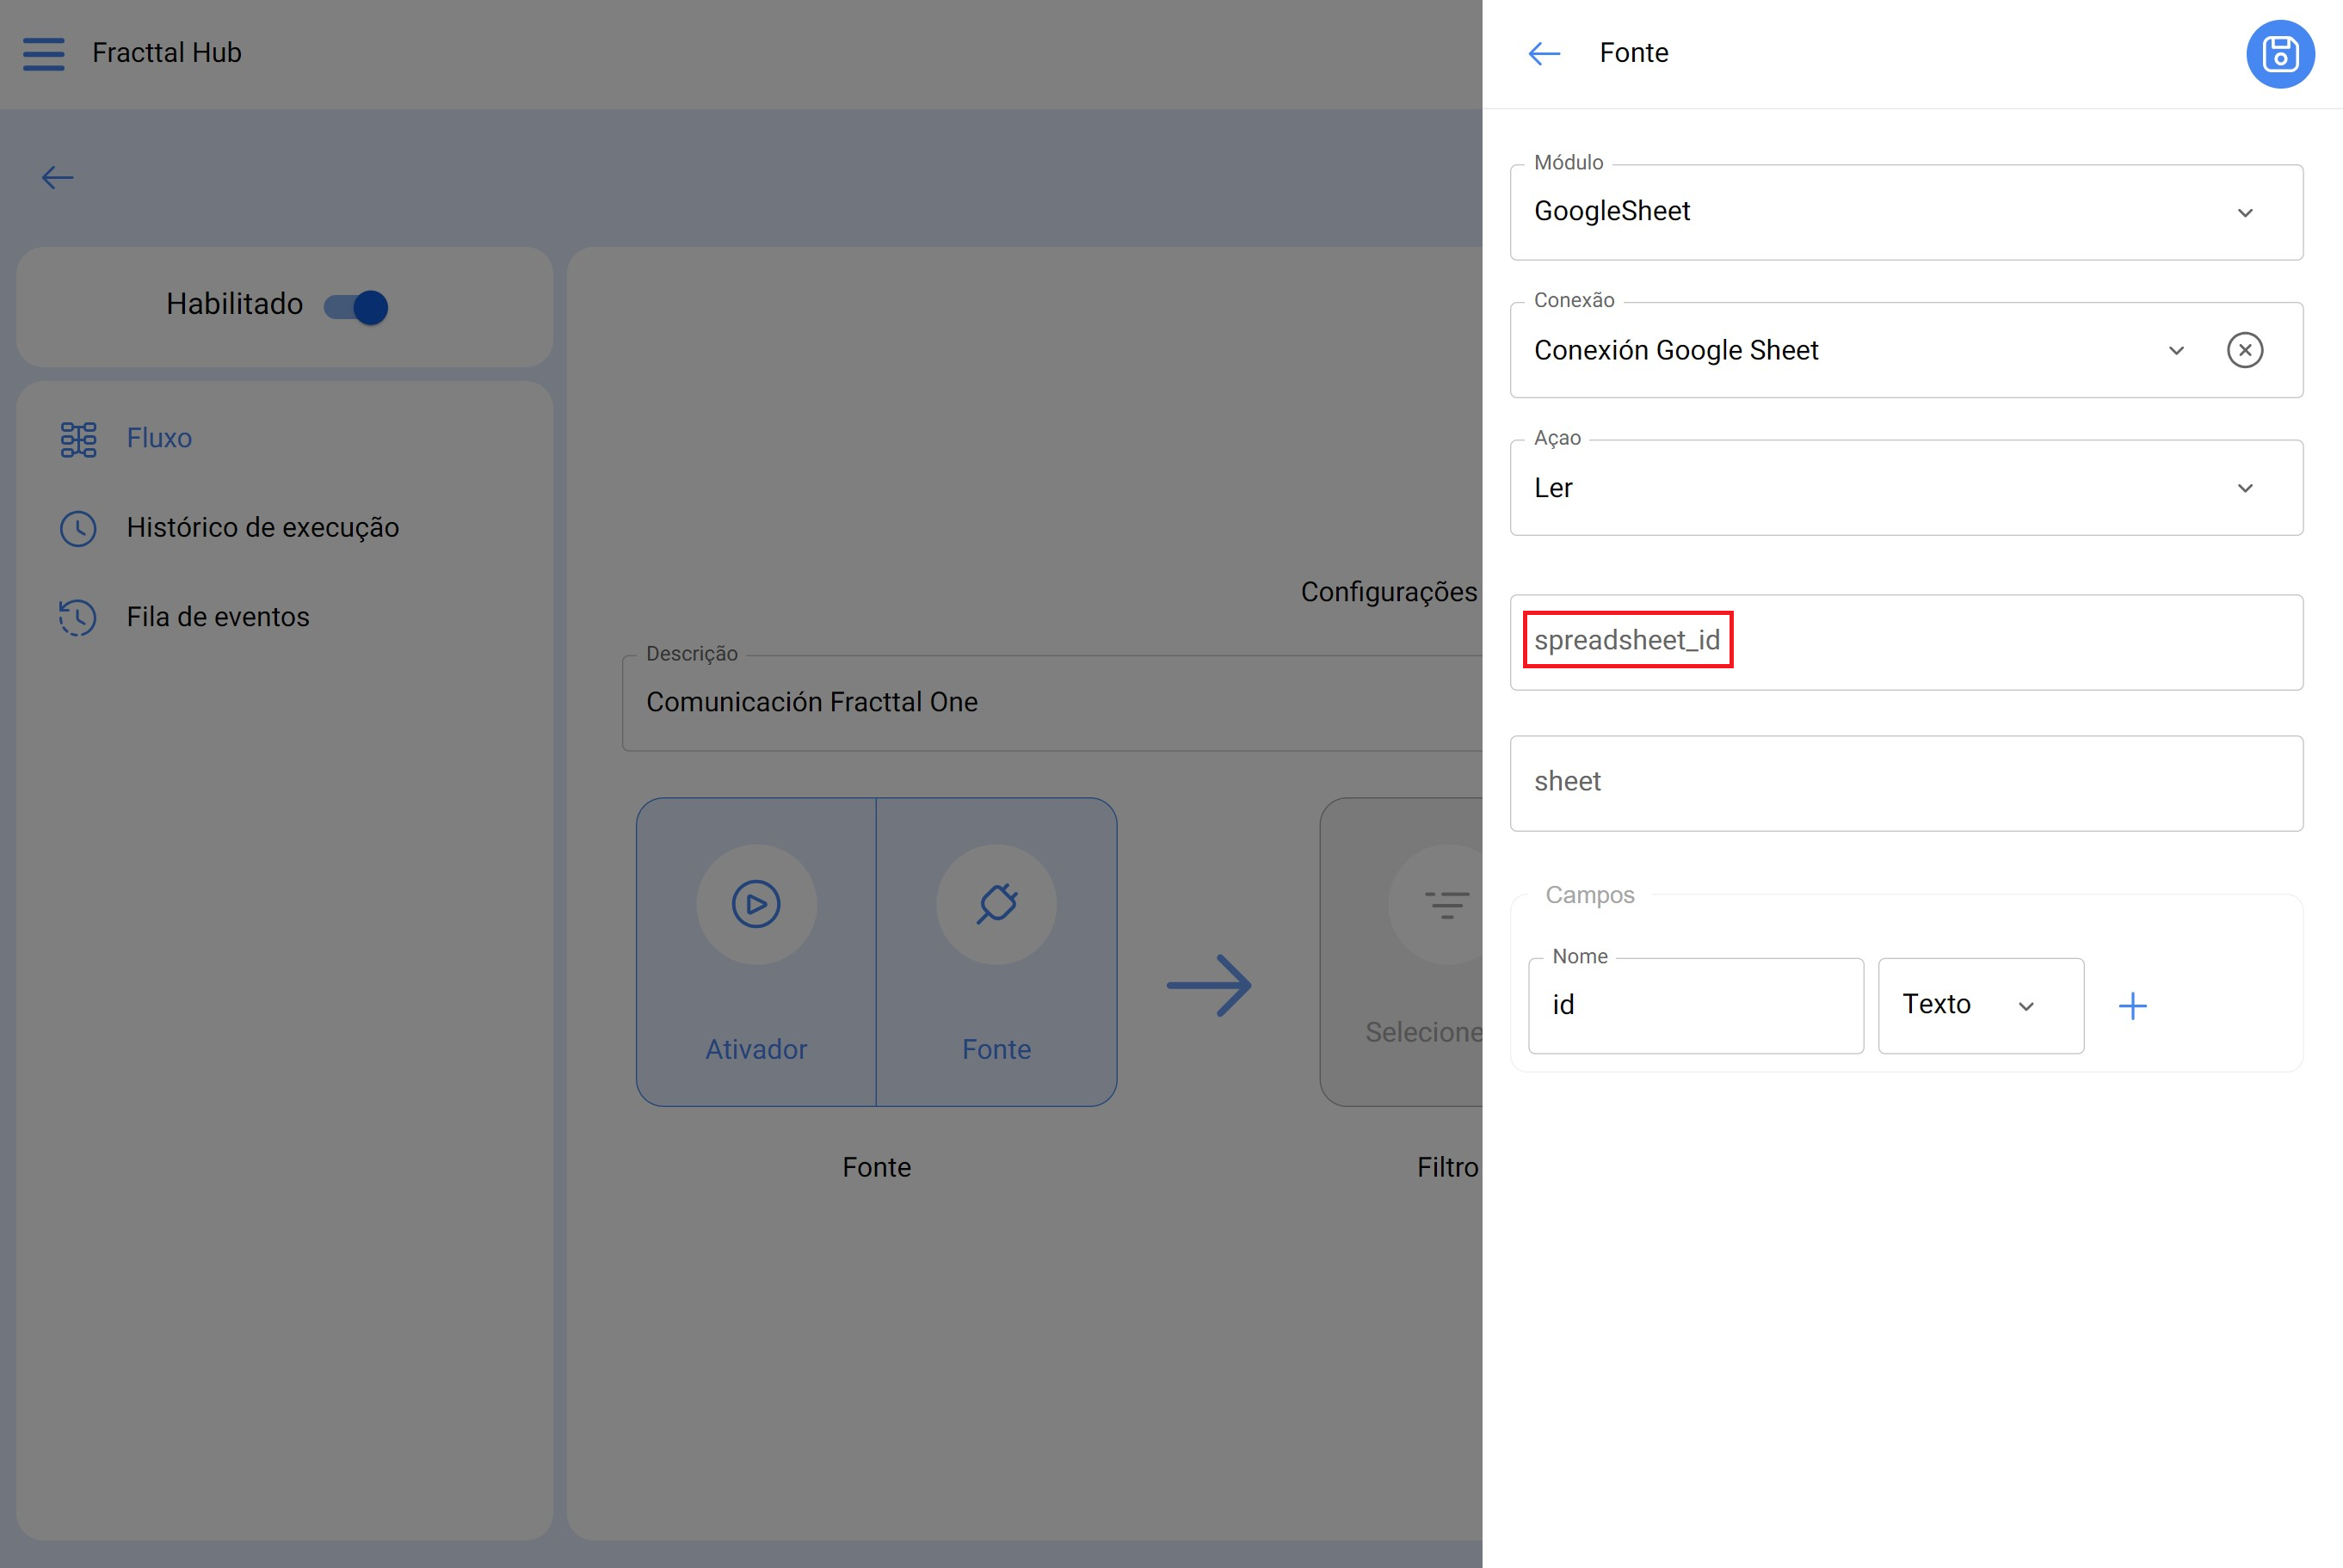The width and height of the screenshot is (2343, 1568).
Task: Click the Nome field containing id
Action: pos(1696,1005)
